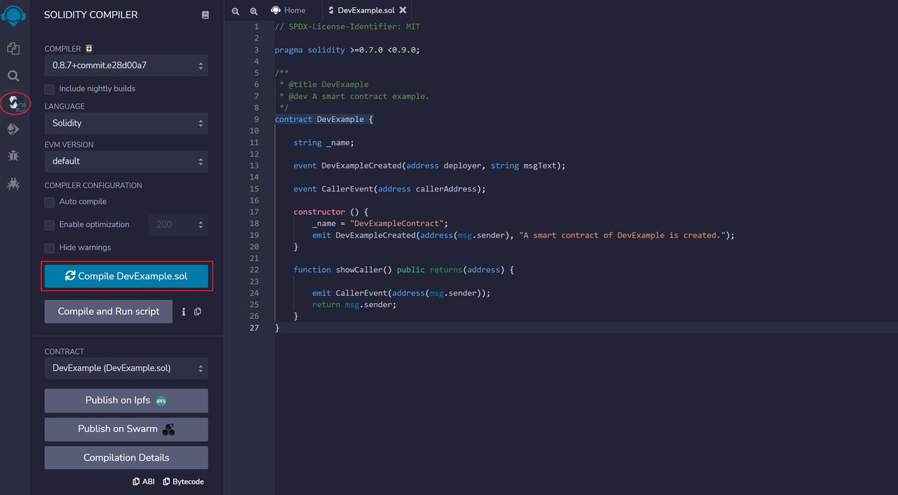Click the 'event CallerEvent' code line
Screen dimensions: 898x495
click(389, 189)
